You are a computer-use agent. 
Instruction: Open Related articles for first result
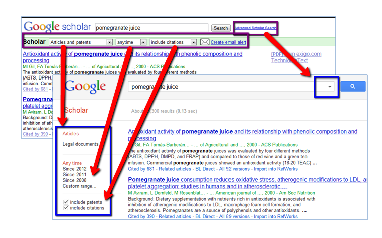point(175,169)
